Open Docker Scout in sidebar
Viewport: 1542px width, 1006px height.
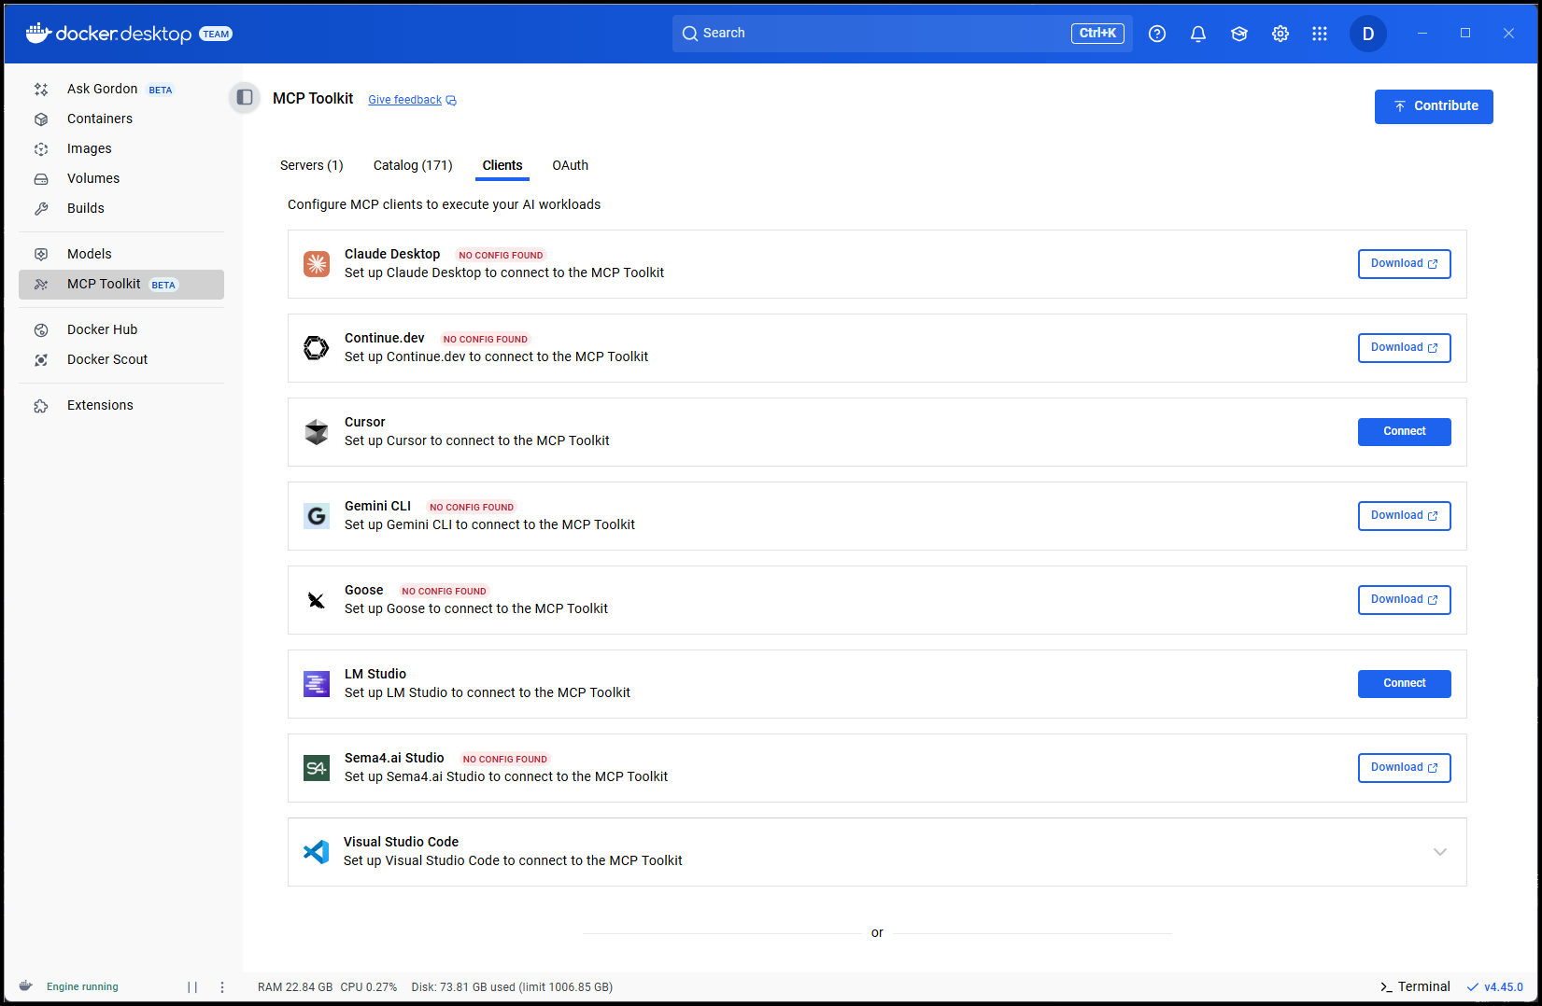click(107, 359)
